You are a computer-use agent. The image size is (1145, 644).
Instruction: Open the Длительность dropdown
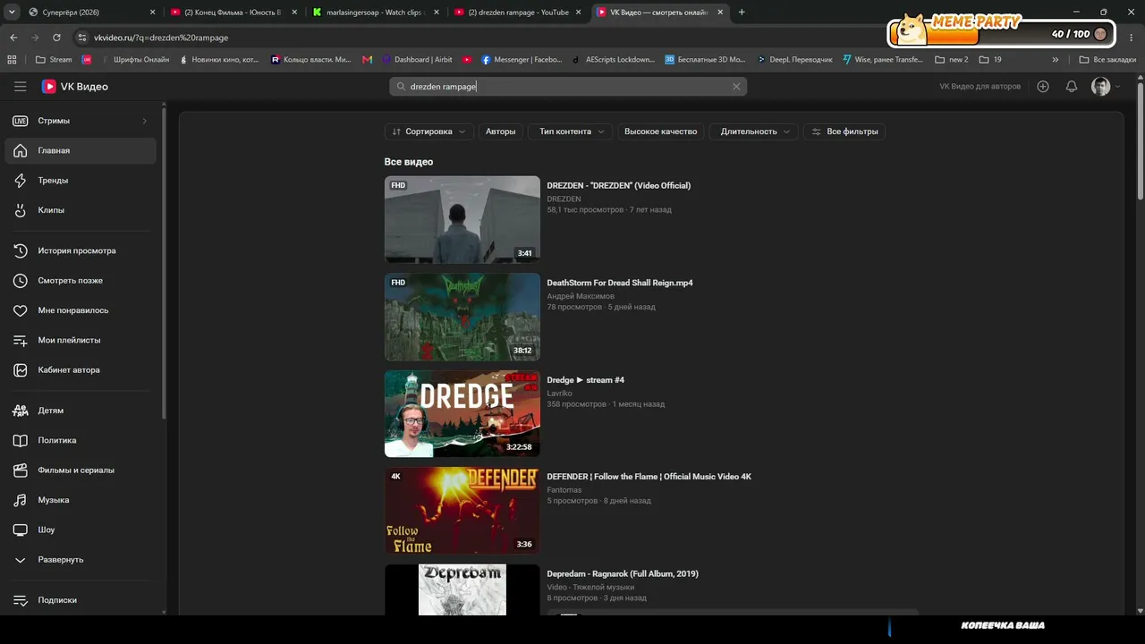click(754, 131)
